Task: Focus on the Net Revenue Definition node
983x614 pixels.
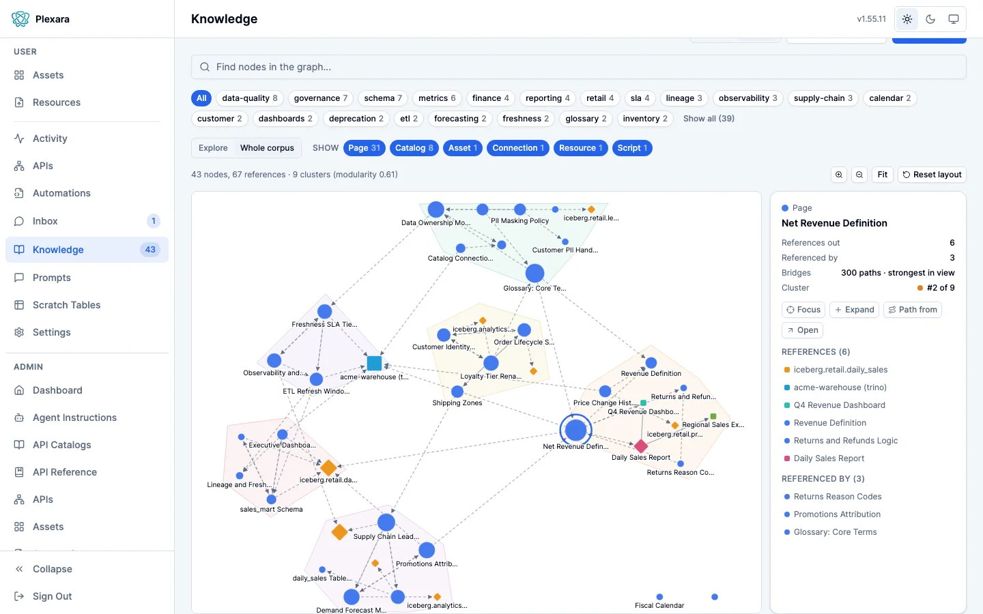Action: point(803,310)
